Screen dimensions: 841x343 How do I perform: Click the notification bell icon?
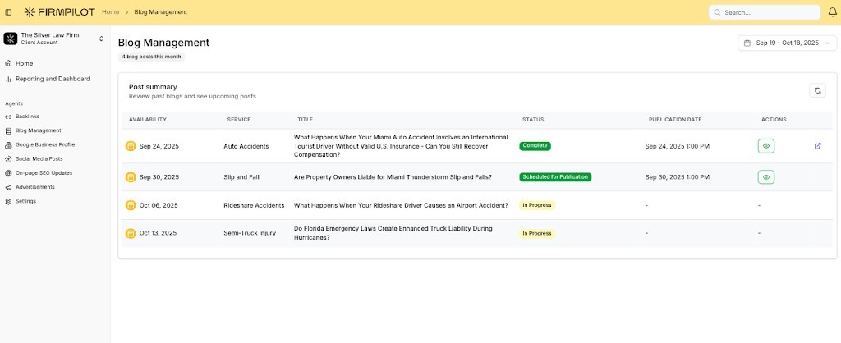point(832,12)
